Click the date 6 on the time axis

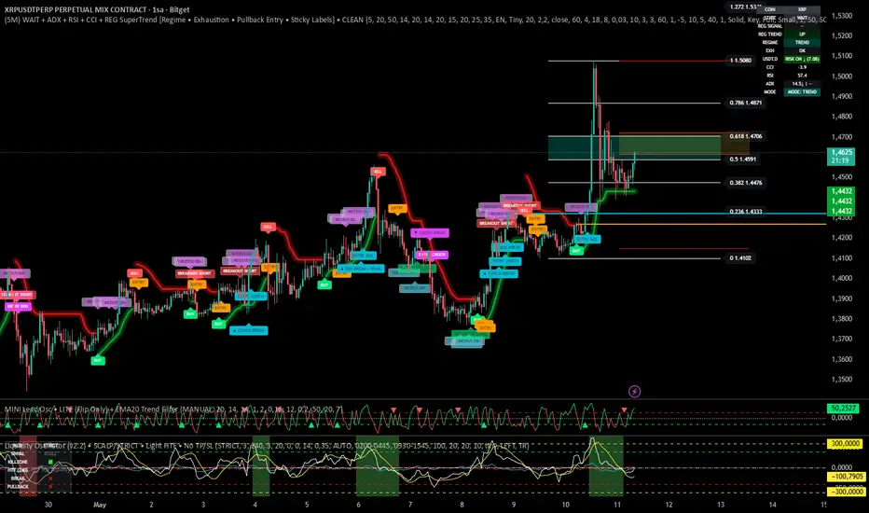point(359,505)
